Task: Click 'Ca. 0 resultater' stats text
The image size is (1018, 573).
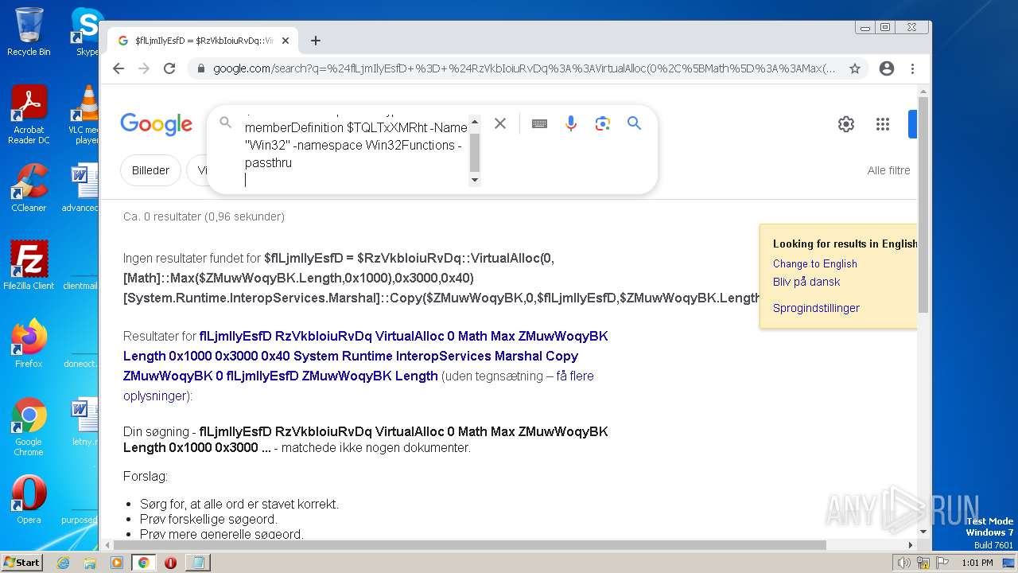Action: 204,216
